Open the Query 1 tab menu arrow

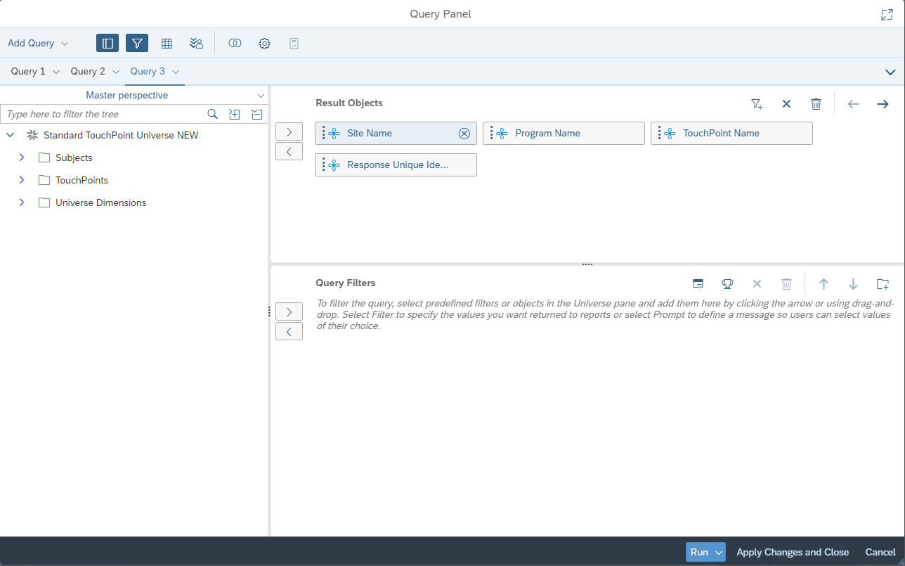pyautogui.click(x=56, y=72)
